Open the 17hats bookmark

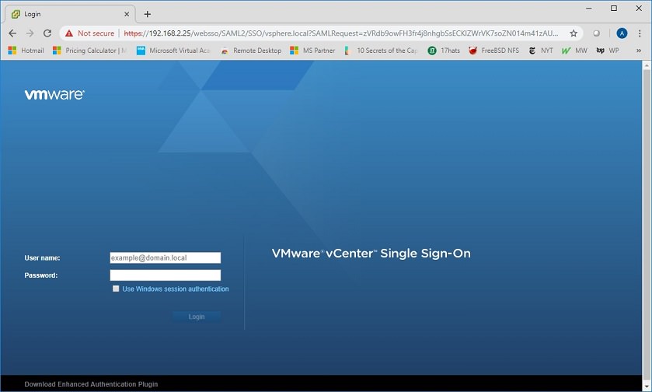coord(444,51)
